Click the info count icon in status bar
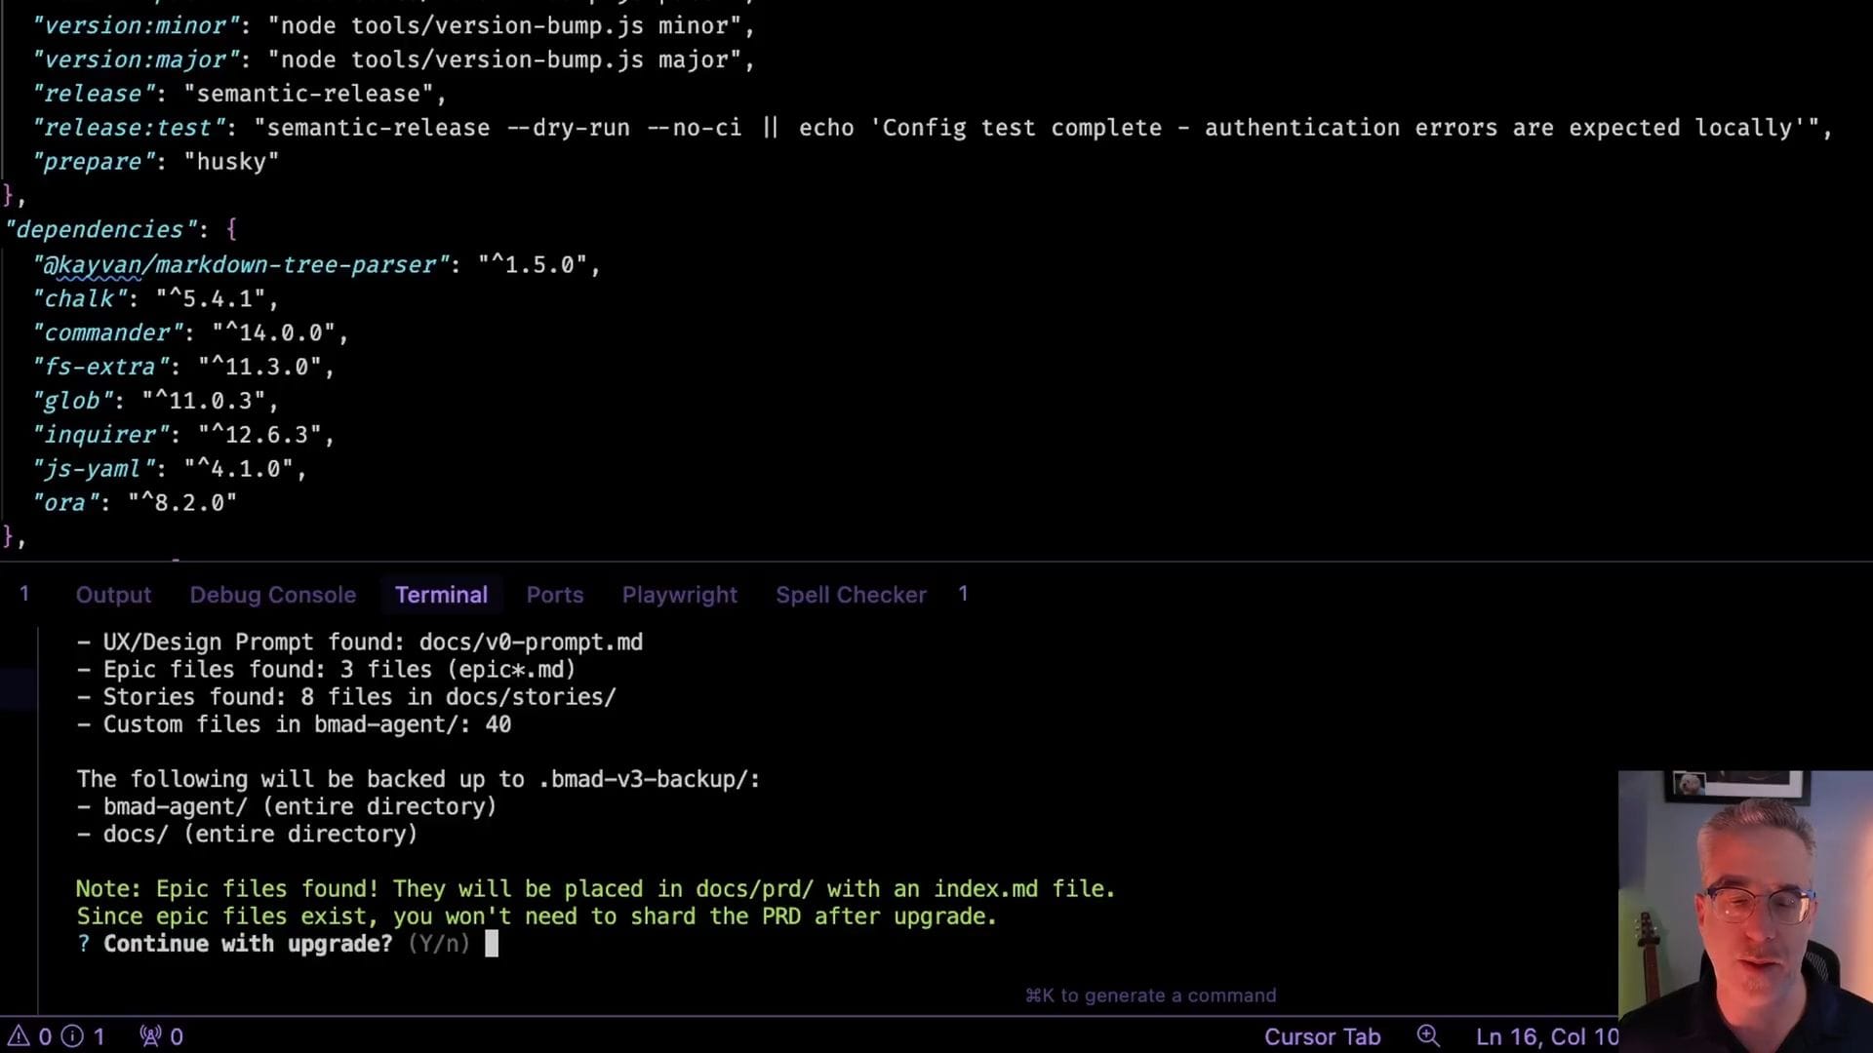Screen dimensions: 1873x1053 [73, 1036]
